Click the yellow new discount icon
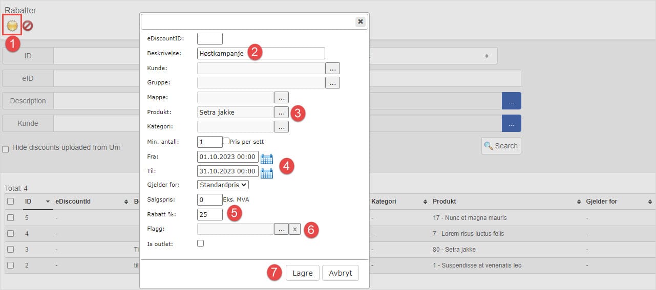This screenshot has height=290, width=656. pyautogui.click(x=12, y=25)
